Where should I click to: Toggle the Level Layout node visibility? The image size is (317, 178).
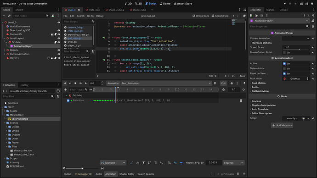tap(59, 38)
